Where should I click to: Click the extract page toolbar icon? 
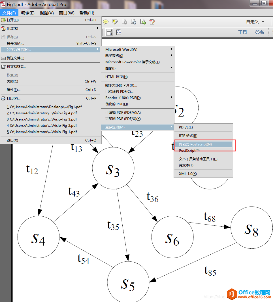pyautogui.click(x=143, y=22)
